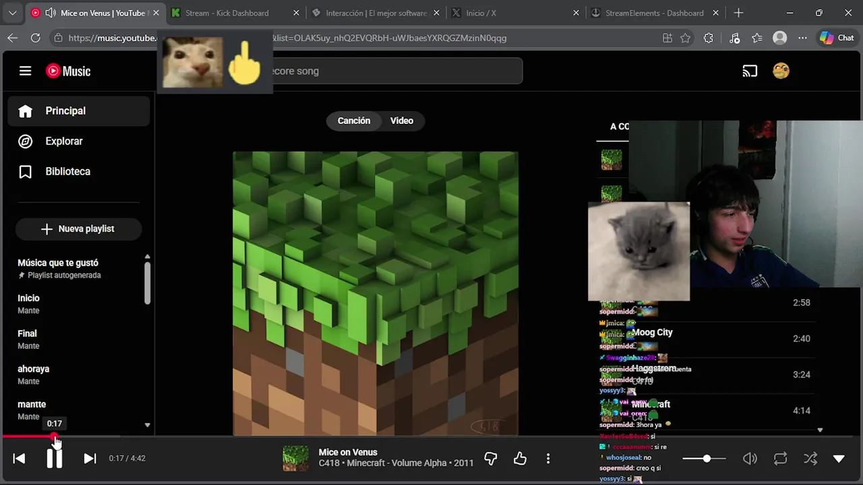Toggle shuffle mode

pyautogui.click(x=810, y=459)
